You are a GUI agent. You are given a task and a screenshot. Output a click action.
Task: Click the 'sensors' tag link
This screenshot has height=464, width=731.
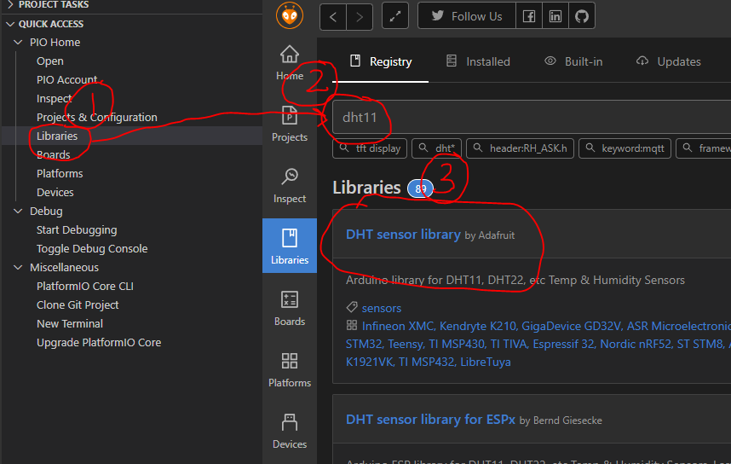382,308
